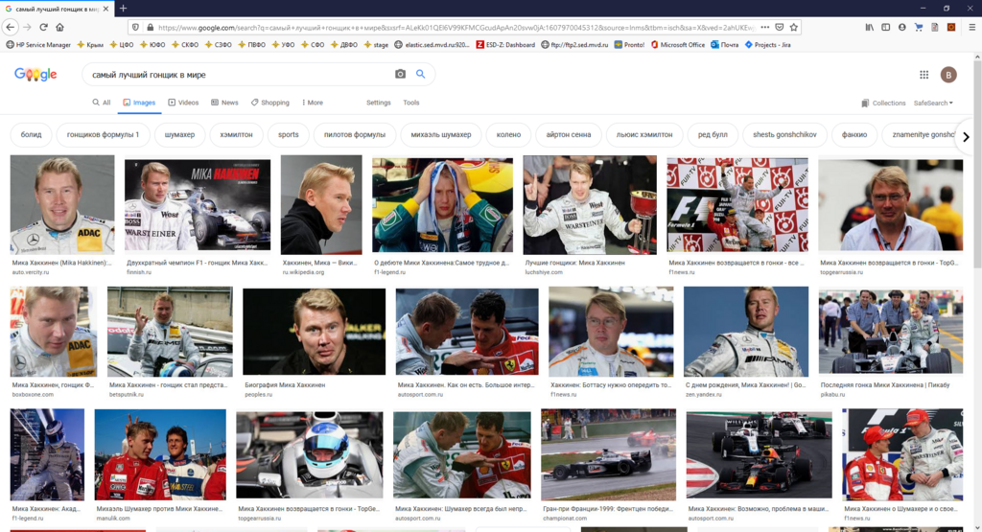Bookmark this page with the star
The image size is (982, 532).
point(794,27)
